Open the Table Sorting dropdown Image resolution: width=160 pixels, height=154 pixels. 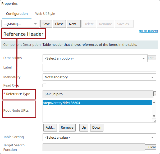pyautogui.click(x=99, y=137)
